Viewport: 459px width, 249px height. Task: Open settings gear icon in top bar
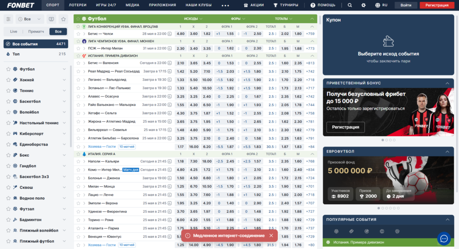coord(363,5)
